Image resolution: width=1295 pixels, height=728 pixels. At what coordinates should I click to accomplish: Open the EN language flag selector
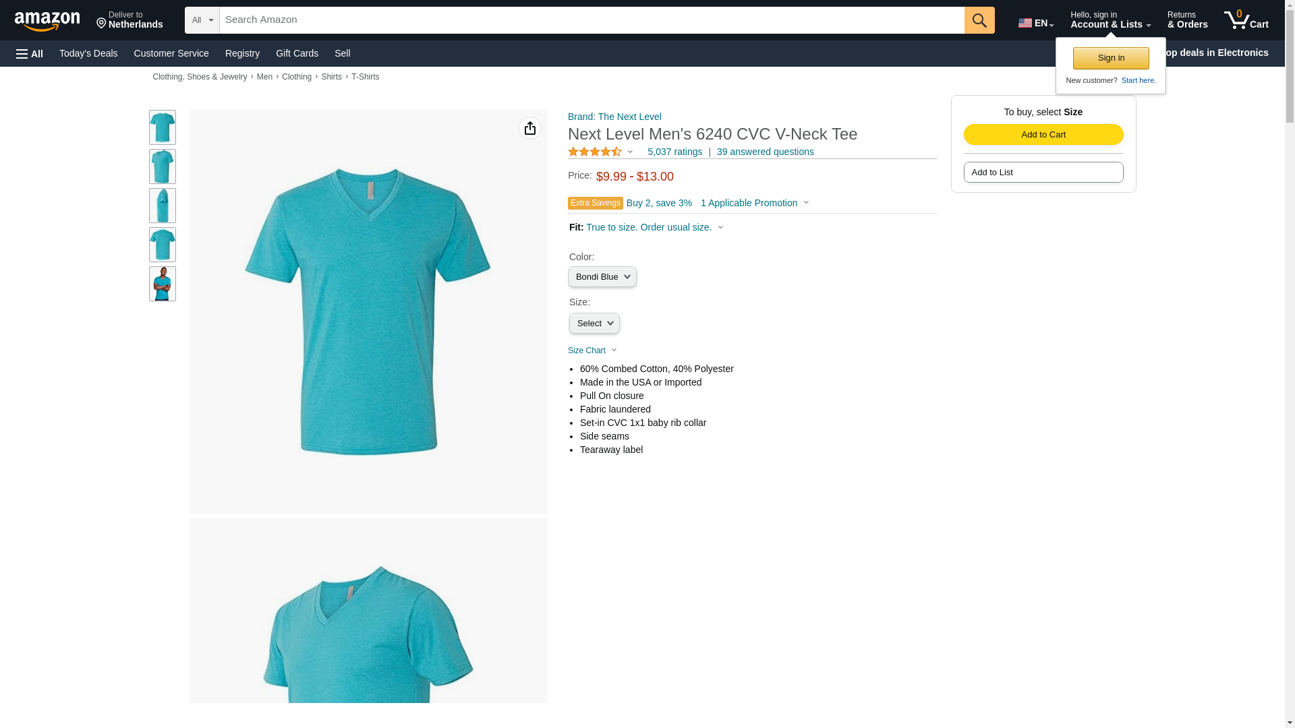[1035, 23]
